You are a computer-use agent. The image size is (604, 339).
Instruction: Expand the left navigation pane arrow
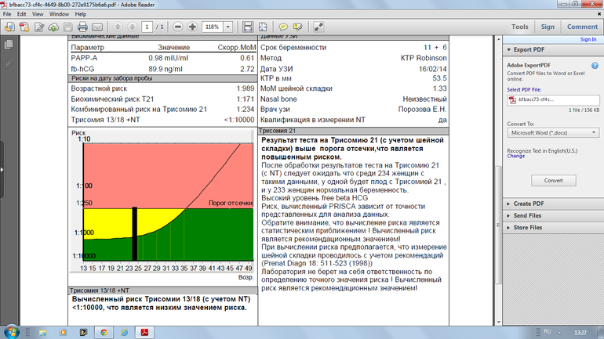[2, 169]
